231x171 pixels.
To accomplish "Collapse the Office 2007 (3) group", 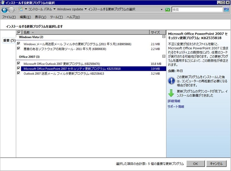I will tap(164, 56).
